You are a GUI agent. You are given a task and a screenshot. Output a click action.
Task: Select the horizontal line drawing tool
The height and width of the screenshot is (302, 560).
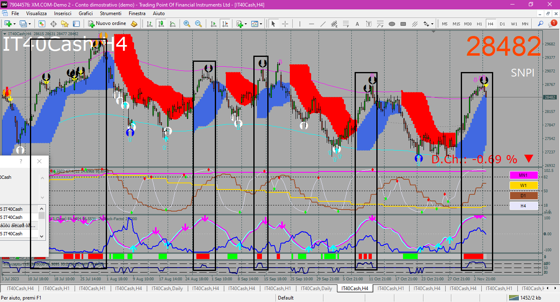(x=311, y=24)
